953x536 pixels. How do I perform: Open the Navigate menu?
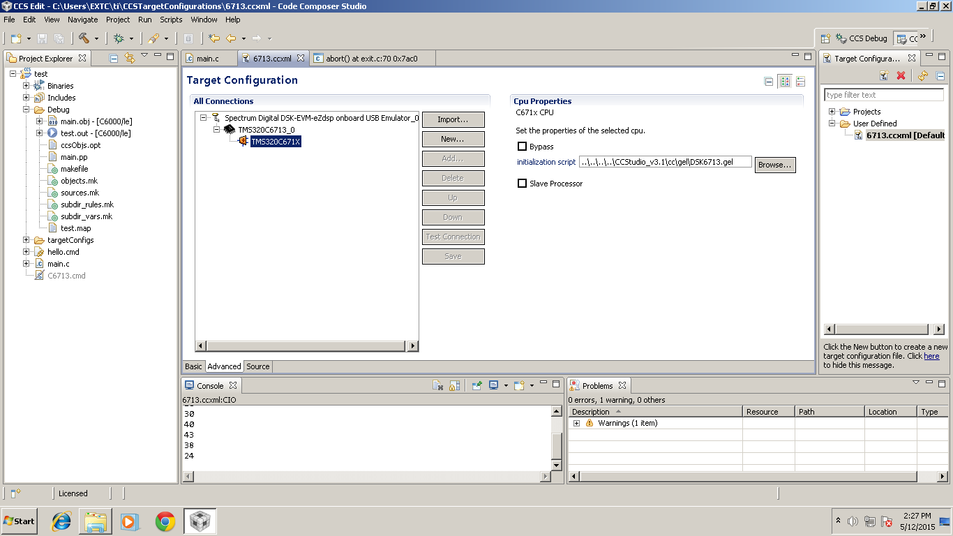[x=83, y=20]
